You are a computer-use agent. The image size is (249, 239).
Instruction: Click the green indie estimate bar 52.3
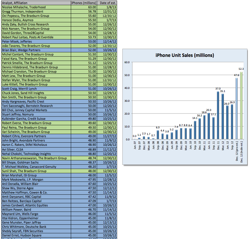(x=241, y=105)
